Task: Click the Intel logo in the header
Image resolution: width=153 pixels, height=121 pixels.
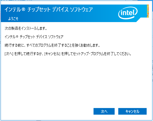Action: tap(128, 13)
